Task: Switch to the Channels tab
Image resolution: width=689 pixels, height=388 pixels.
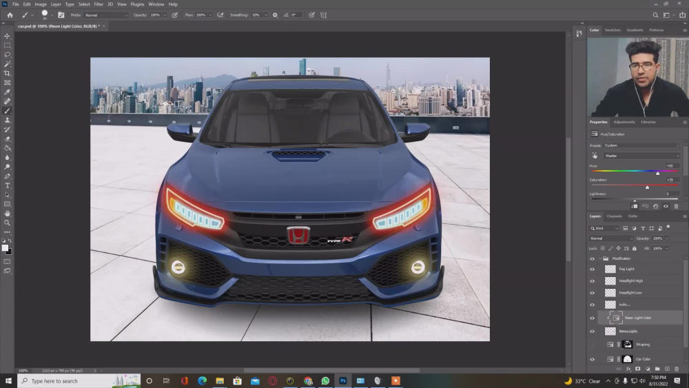Action: coord(615,216)
